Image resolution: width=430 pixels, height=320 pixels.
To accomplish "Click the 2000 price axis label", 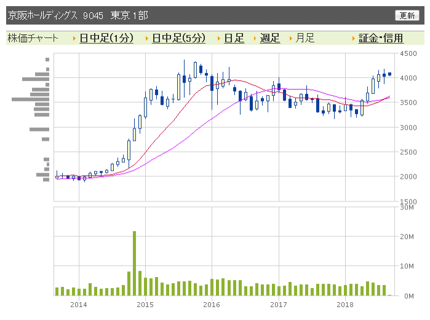I will tap(408, 176).
